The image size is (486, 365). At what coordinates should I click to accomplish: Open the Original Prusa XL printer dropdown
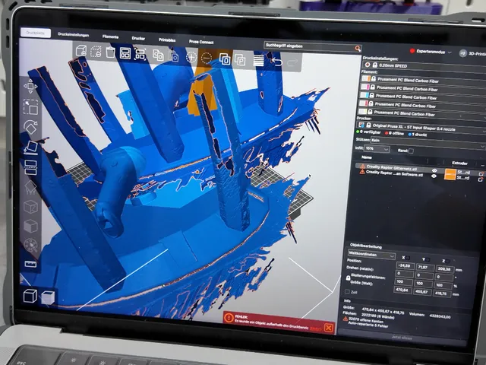coord(421,128)
